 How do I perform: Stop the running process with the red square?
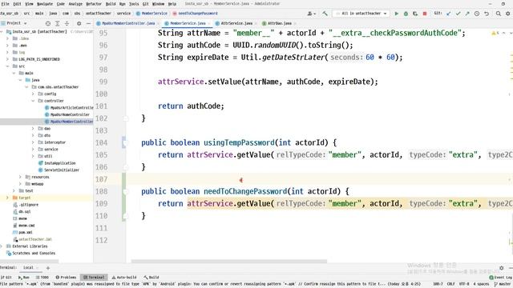tap(425, 14)
